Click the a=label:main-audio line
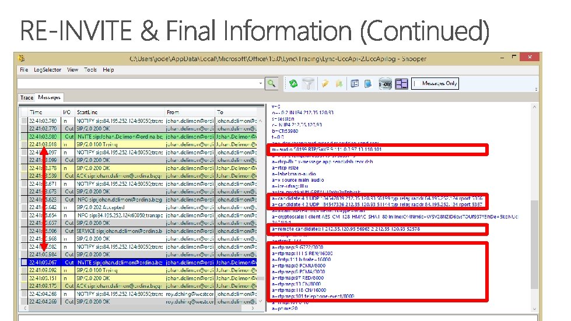 click(294, 174)
